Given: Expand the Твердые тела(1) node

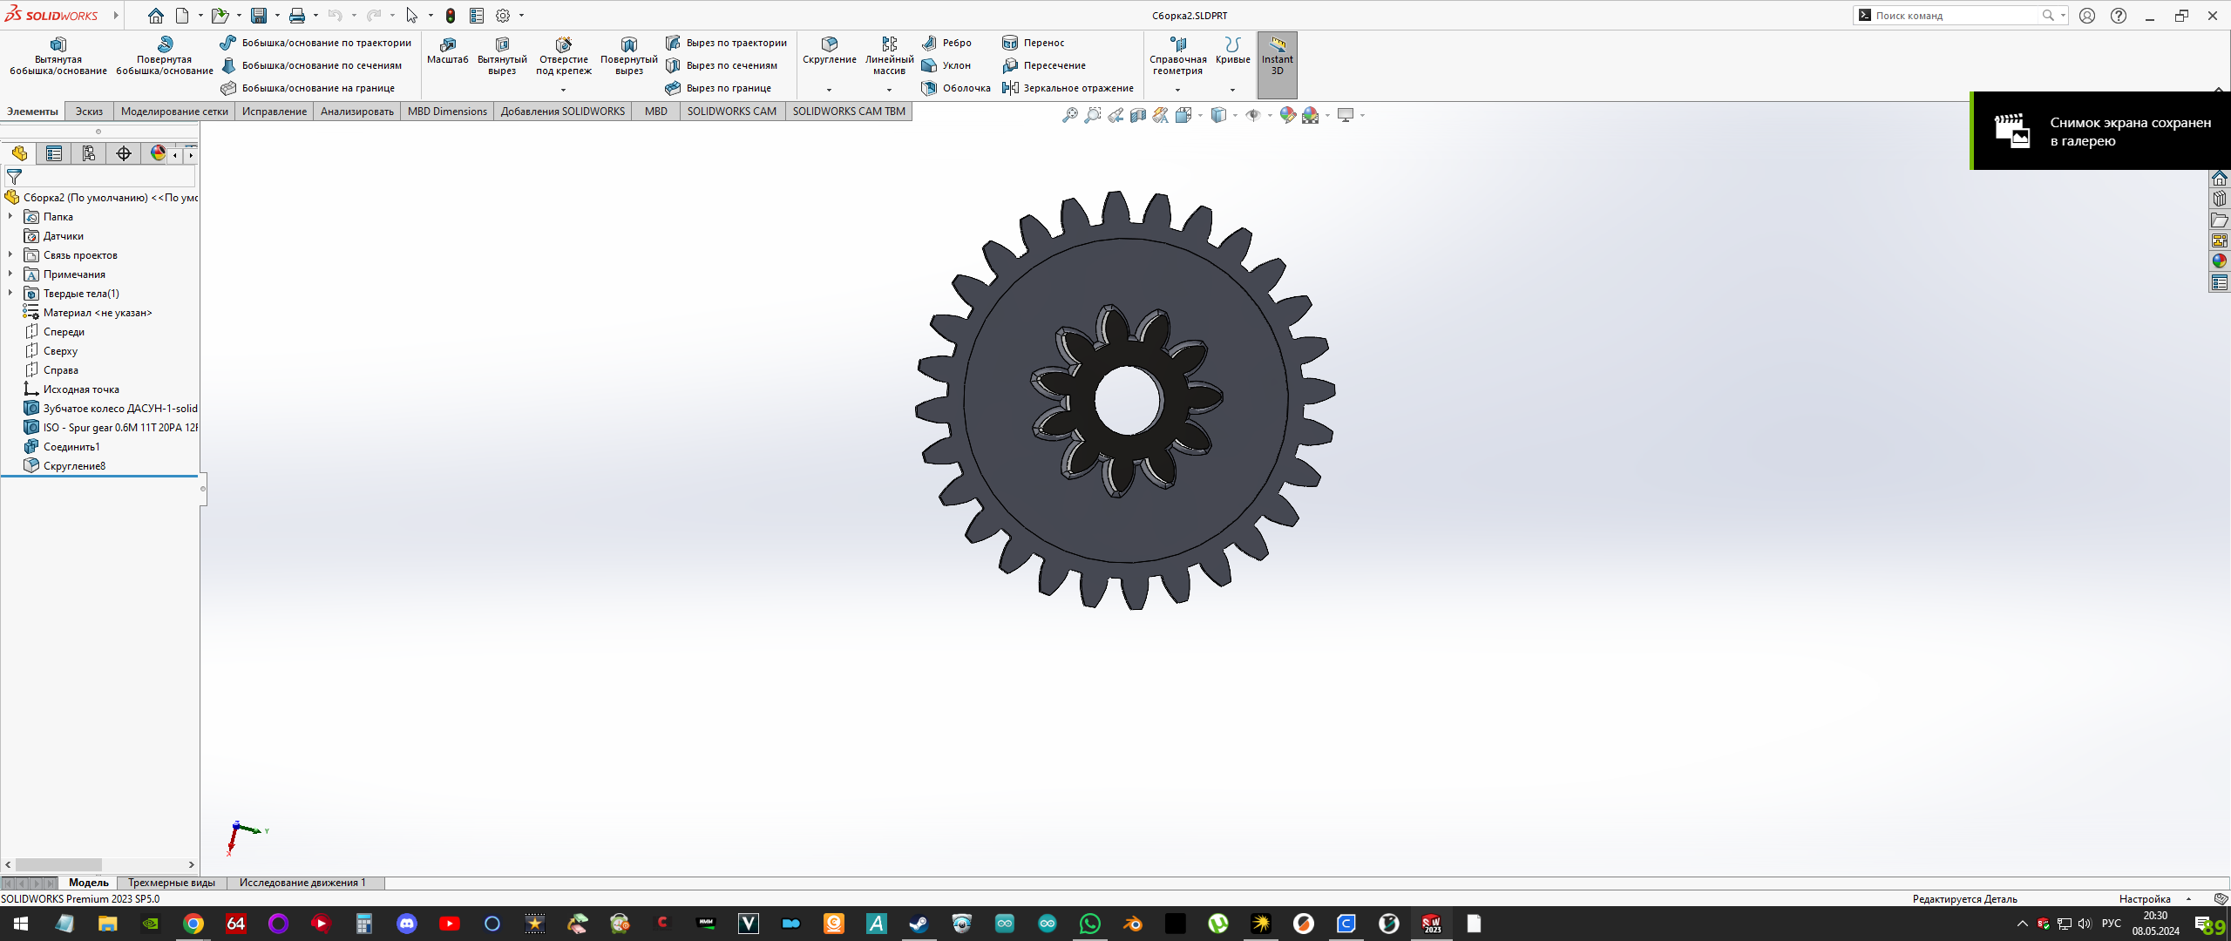Looking at the screenshot, I should [10, 294].
